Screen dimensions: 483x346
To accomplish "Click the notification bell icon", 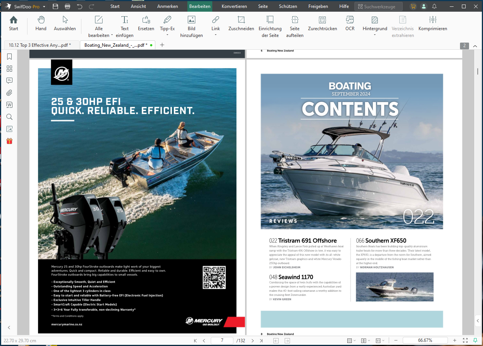I will pyautogui.click(x=434, y=6).
